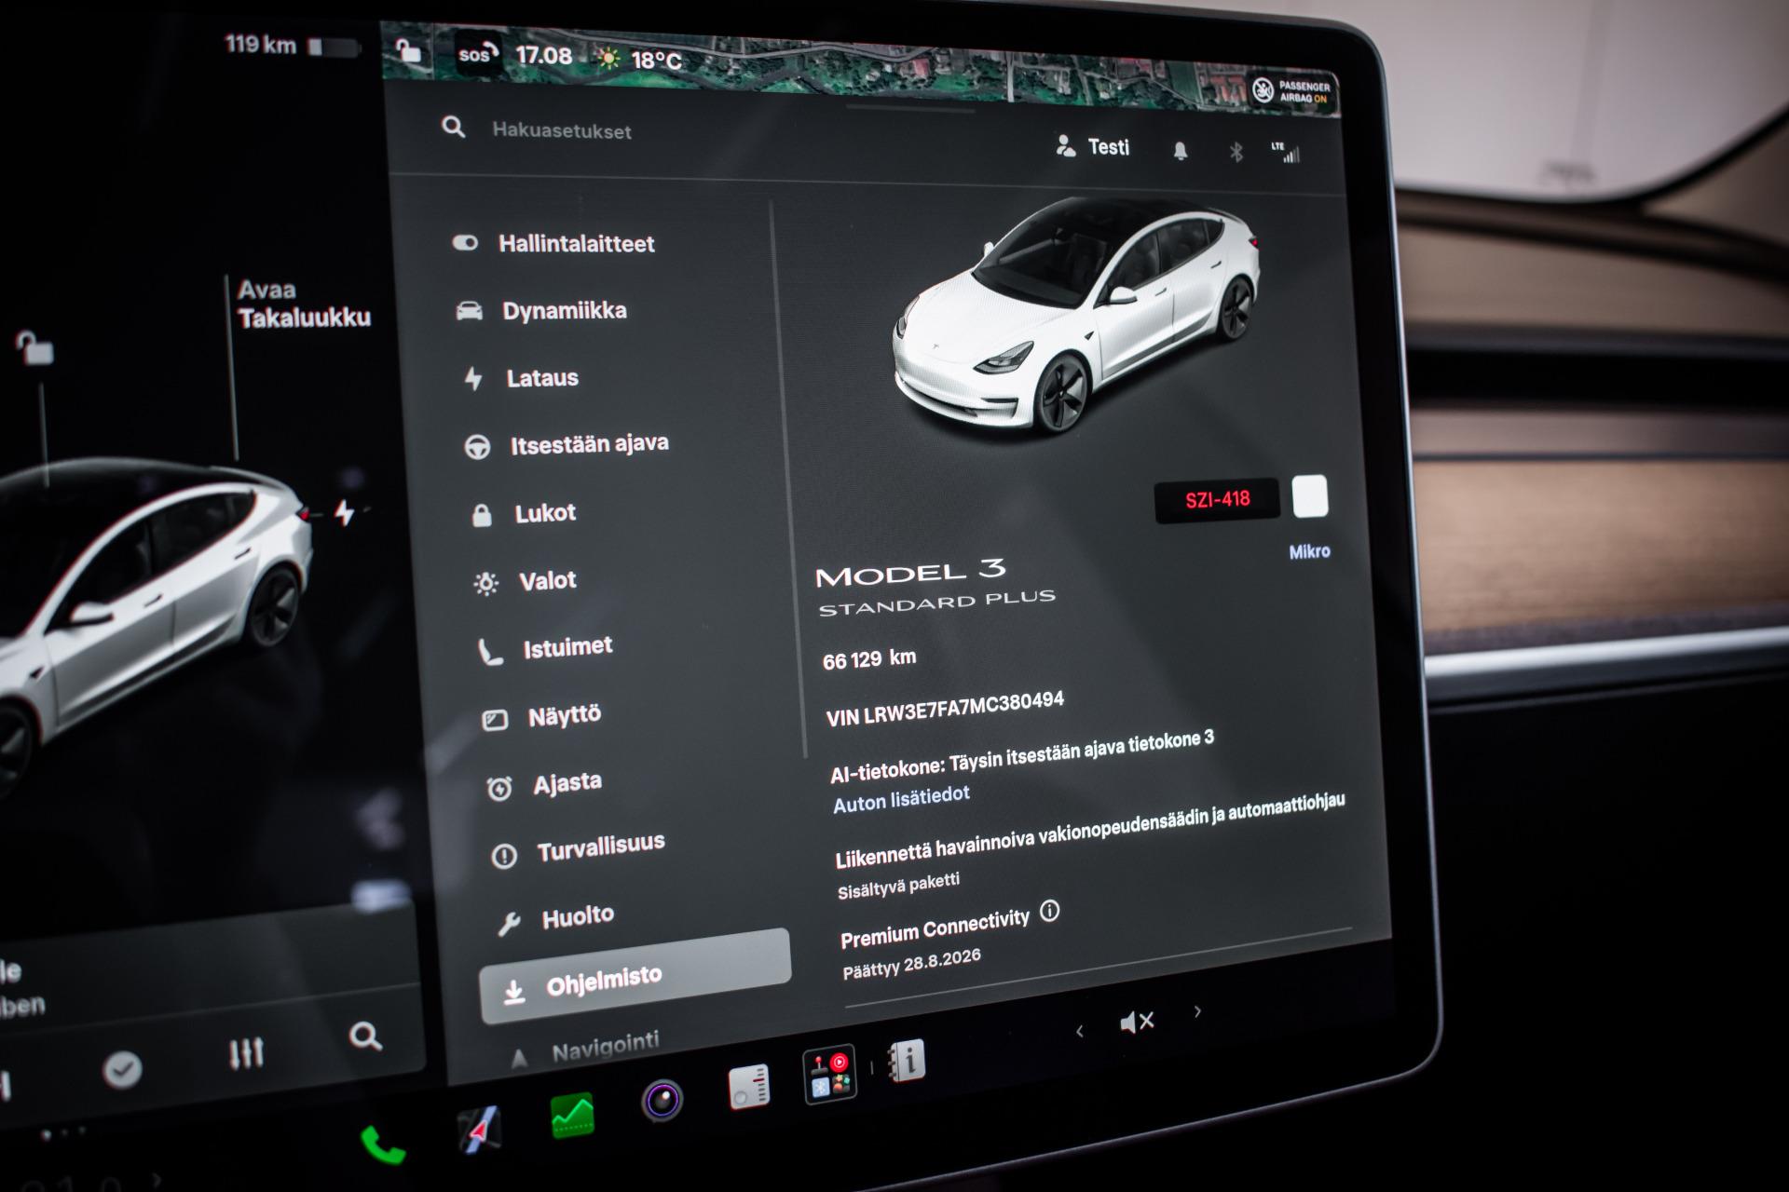1789x1192 pixels.
Task: Tap the 17.08 clock display
Action: point(544,56)
